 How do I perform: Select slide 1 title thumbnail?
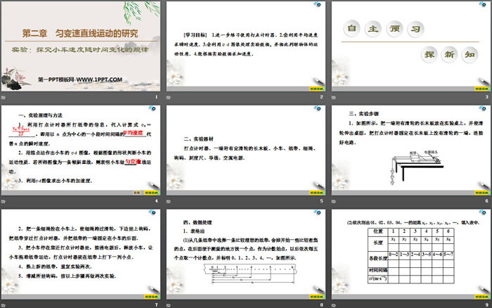[x=81, y=46]
